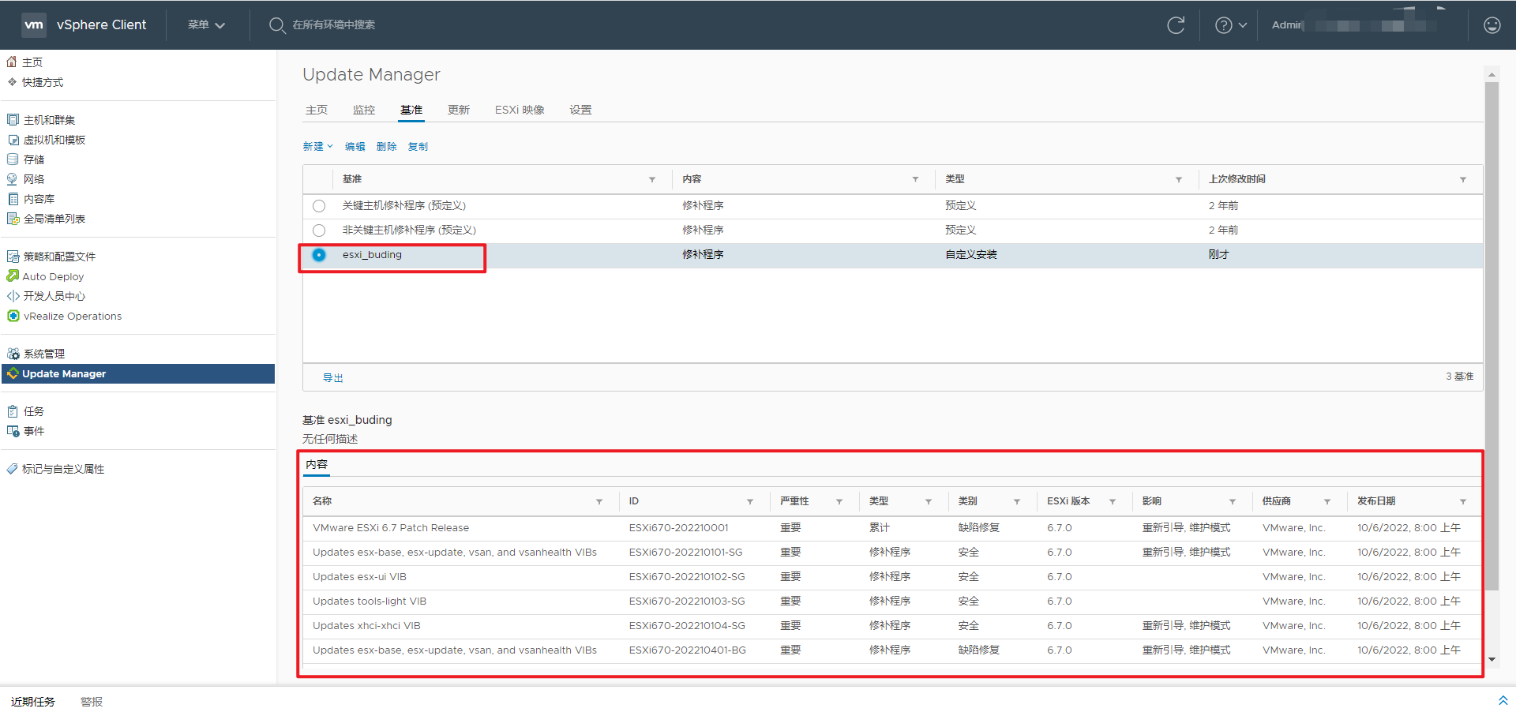Switch to the 设置 tab

580,110
